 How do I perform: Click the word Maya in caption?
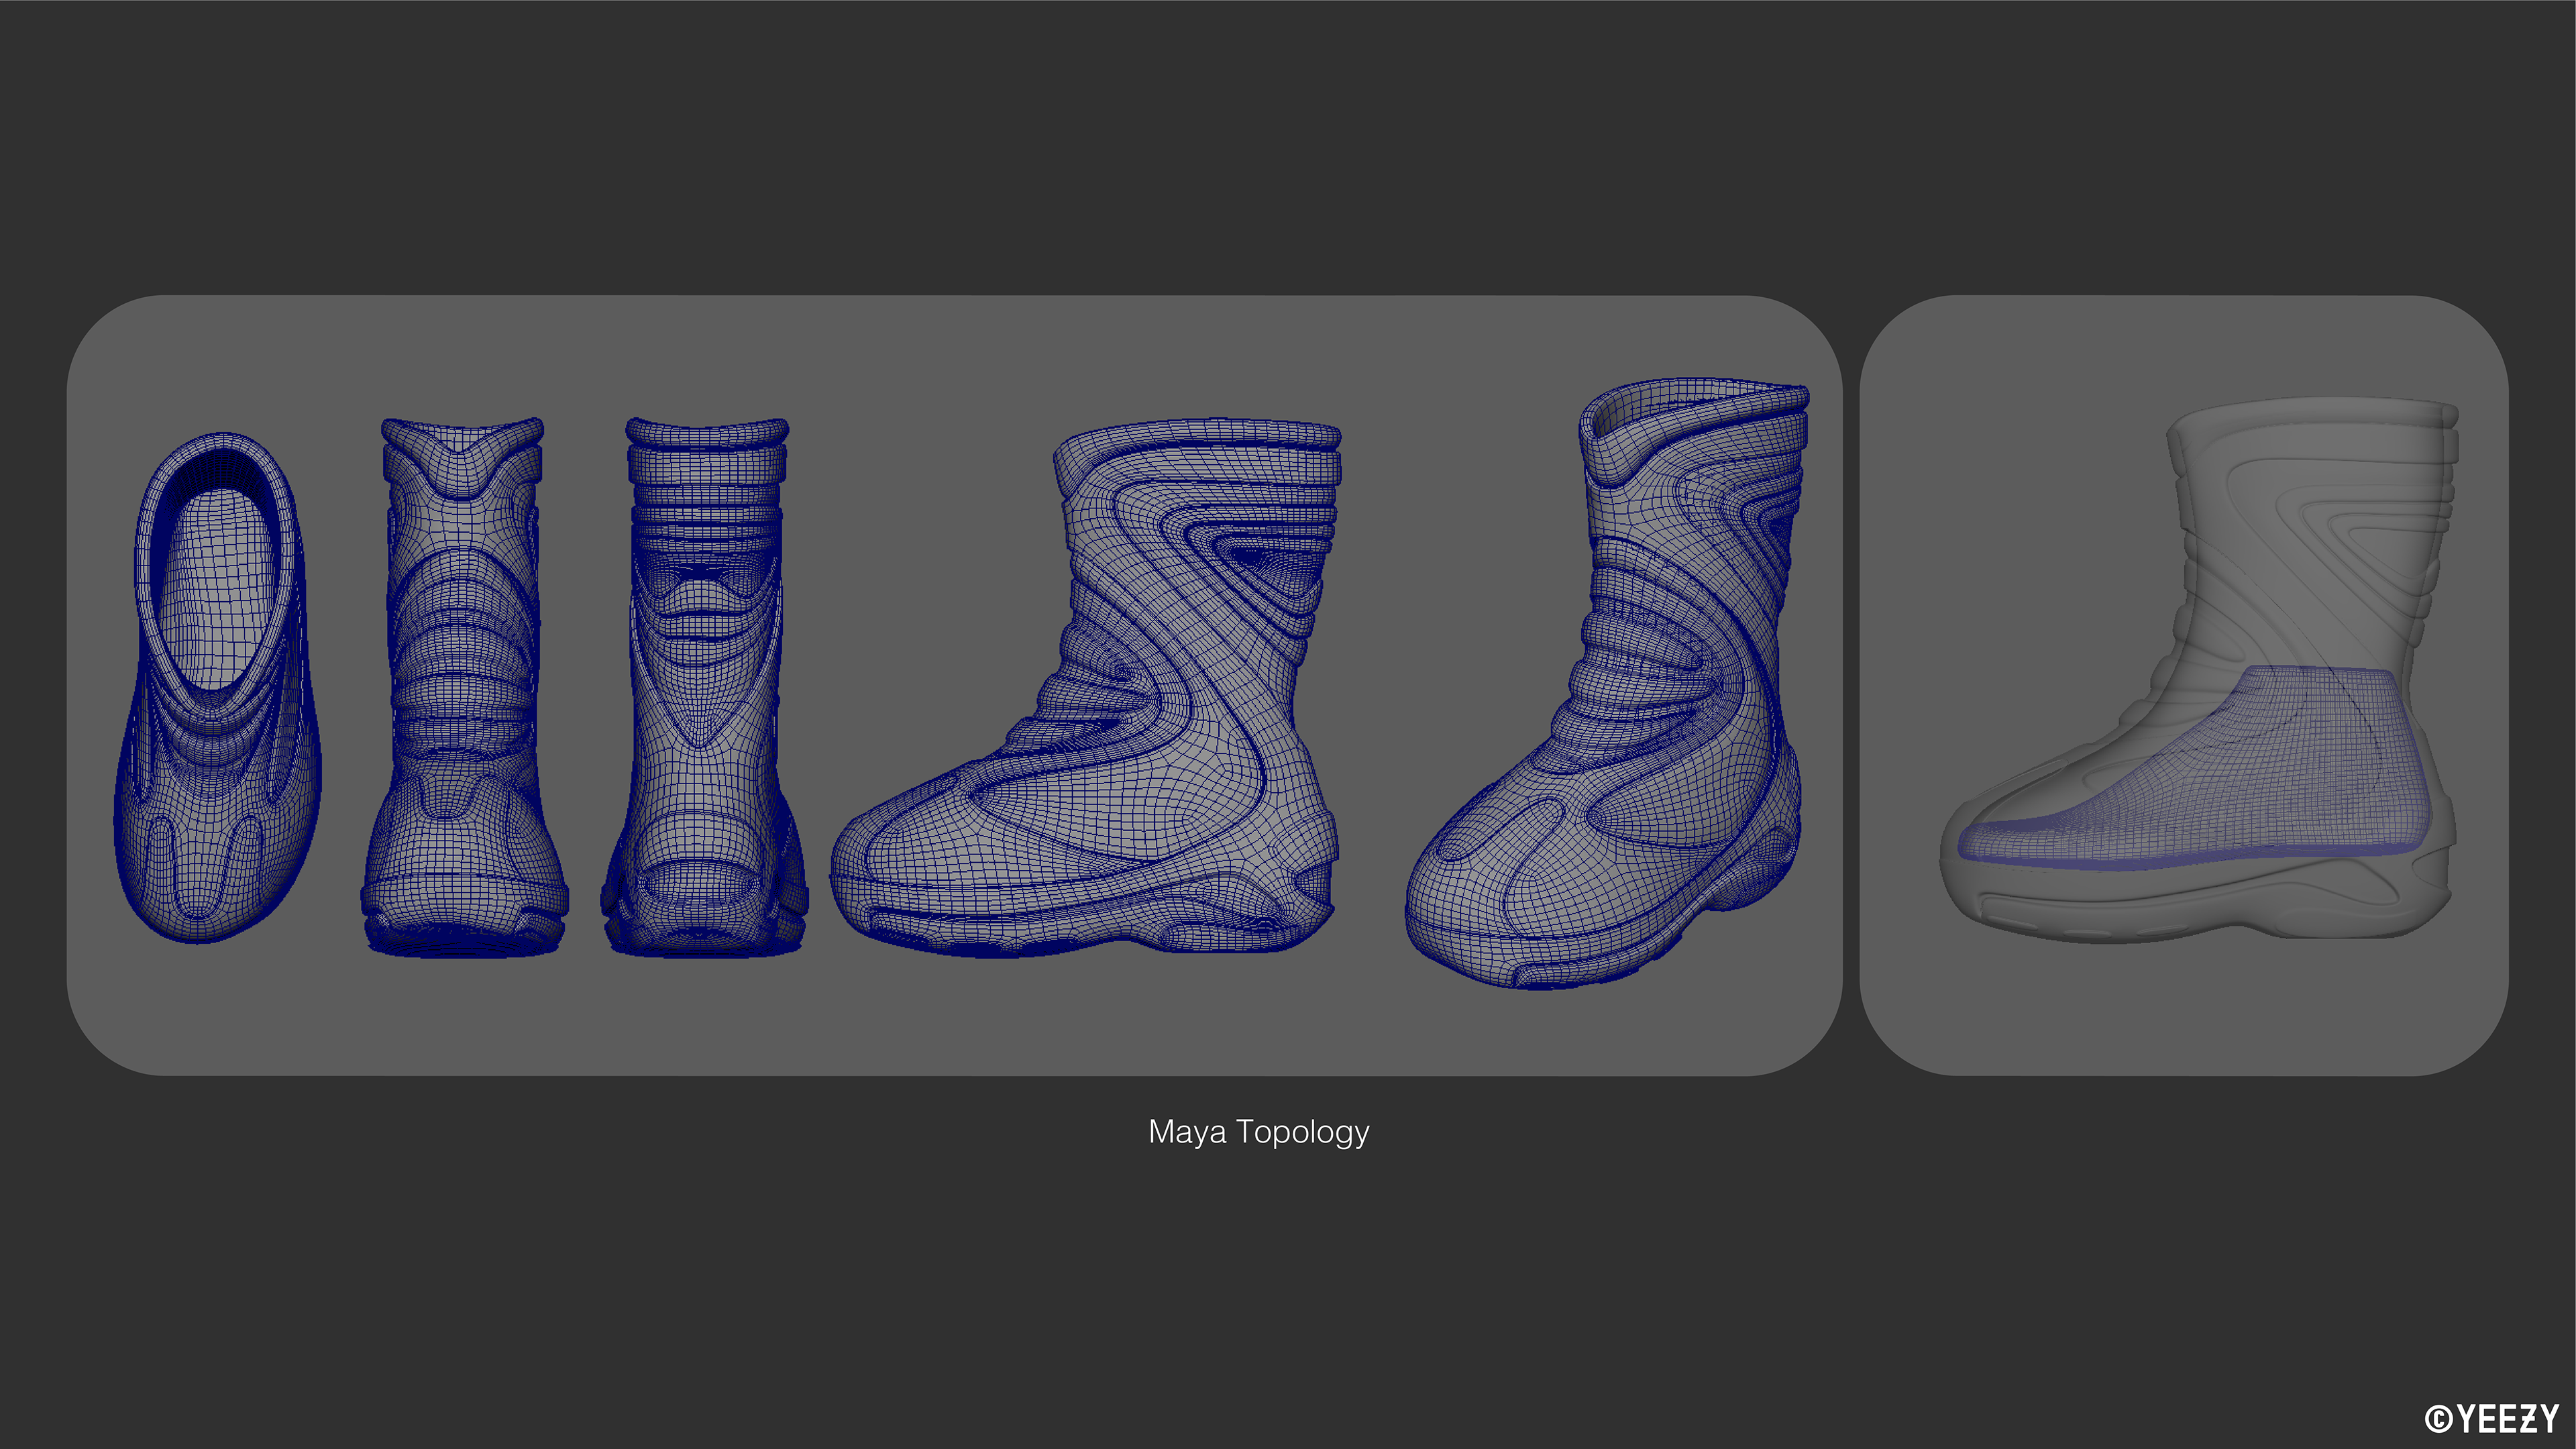click(1187, 1132)
